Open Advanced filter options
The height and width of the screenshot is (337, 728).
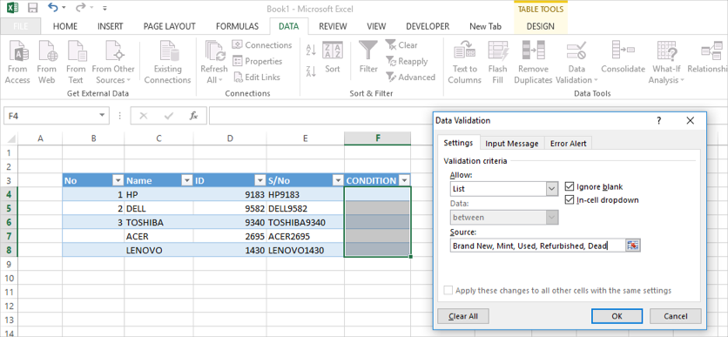click(410, 78)
